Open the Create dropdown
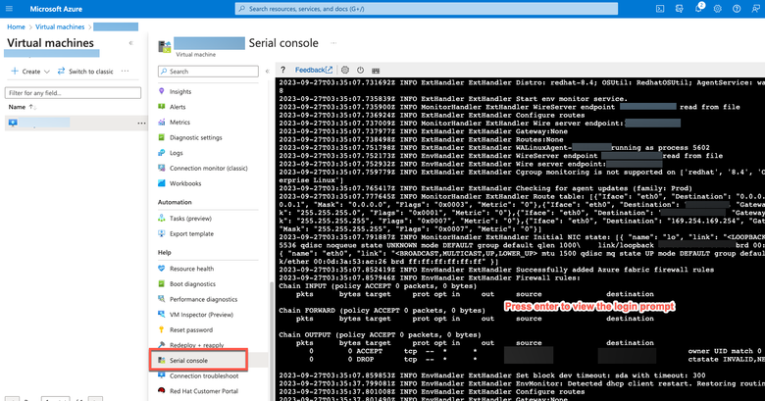Image resolution: width=765 pixels, height=401 pixels. [30, 72]
